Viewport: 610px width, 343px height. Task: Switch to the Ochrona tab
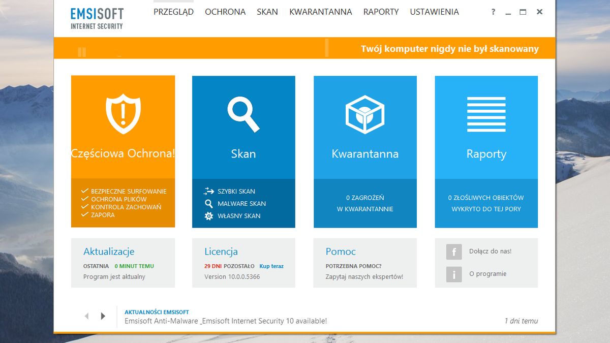[x=225, y=12]
